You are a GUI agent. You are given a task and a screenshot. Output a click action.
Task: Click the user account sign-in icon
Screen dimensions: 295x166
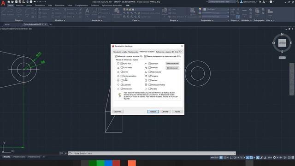tap(242, 2)
